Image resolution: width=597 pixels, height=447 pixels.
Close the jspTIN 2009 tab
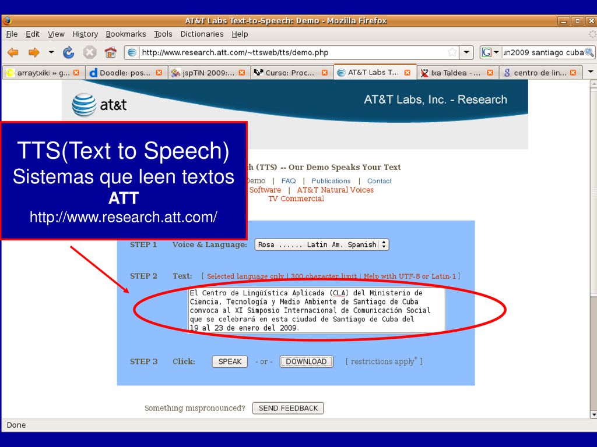[x=242, y=72]
